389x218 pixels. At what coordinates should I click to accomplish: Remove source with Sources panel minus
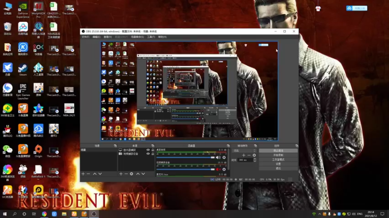click(126, 174)
